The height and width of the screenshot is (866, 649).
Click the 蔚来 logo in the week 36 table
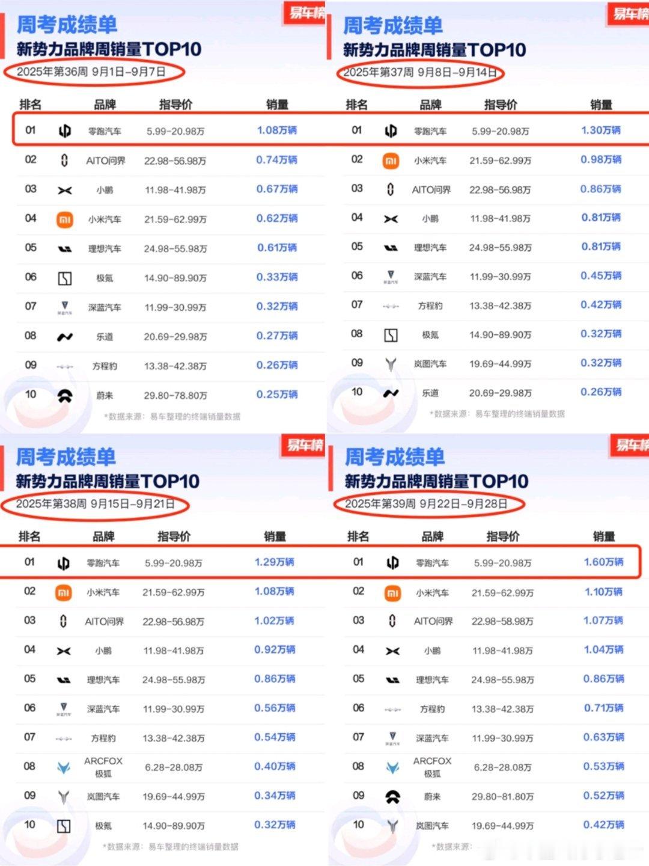64,396
